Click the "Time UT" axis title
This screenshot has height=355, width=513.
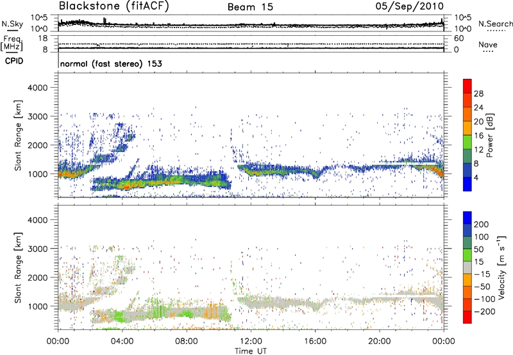point(251,351)
